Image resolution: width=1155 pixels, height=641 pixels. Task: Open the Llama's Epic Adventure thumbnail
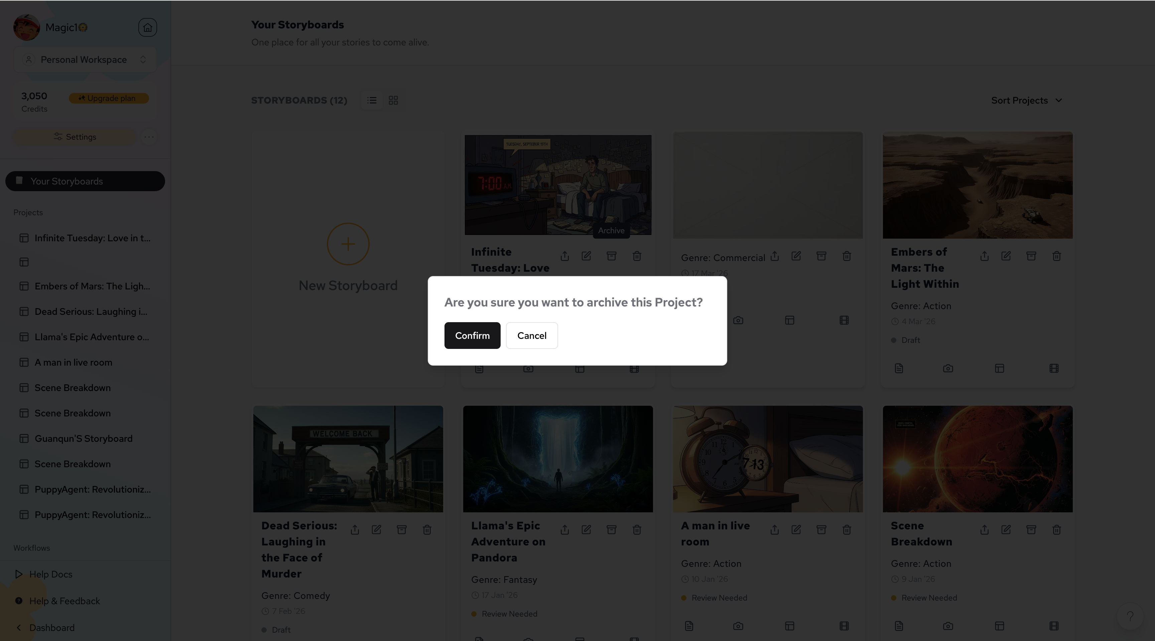tap(558, 459)
